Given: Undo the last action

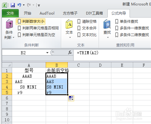Looking at the screenshot, I should pyautogui.click(x=19, y=5).
